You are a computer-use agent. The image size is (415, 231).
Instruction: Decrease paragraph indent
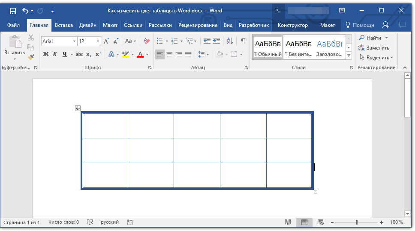point(207,41)
